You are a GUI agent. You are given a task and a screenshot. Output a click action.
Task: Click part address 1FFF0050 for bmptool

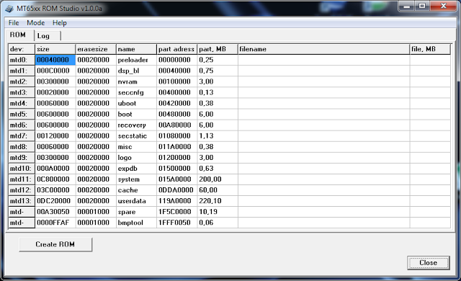(176, 223)
